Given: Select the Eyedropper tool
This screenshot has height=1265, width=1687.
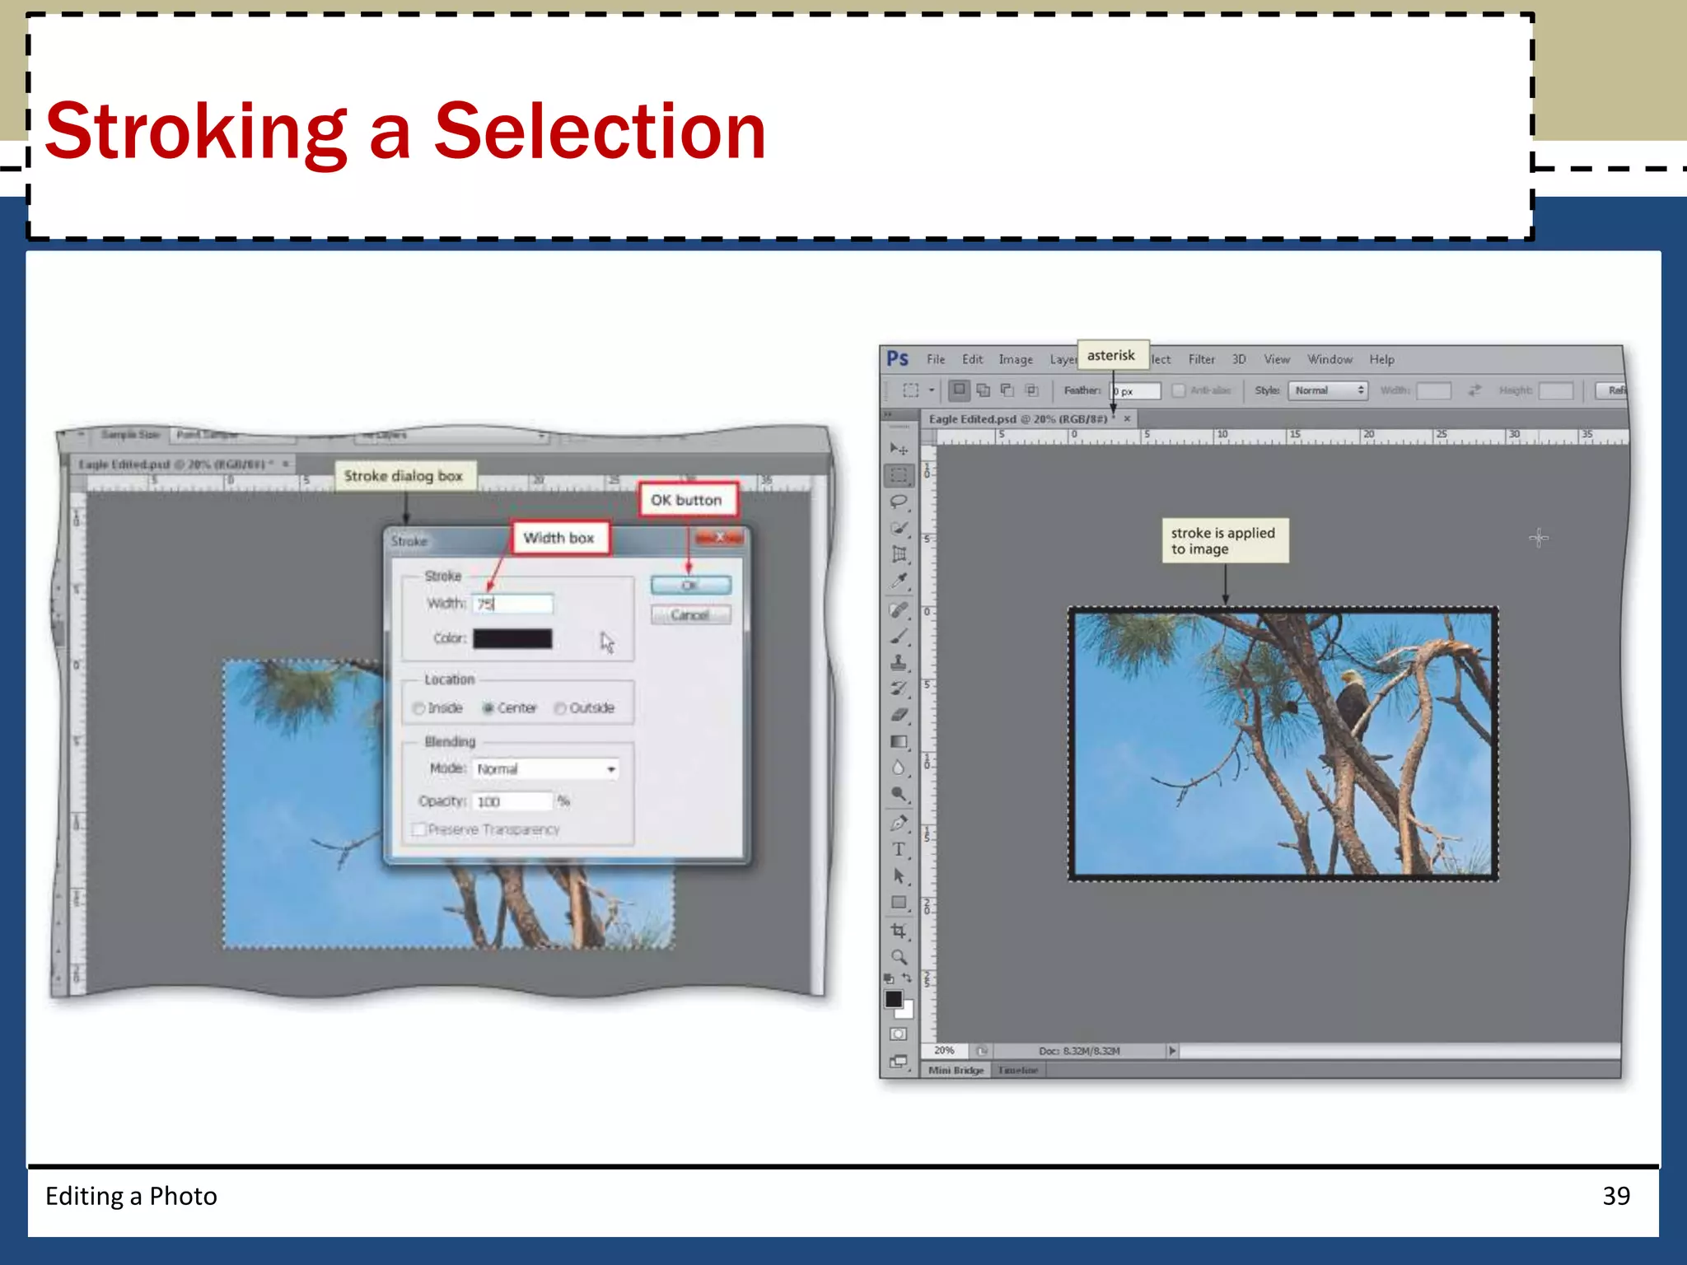Looking at the screenshot, I should 899,581.
